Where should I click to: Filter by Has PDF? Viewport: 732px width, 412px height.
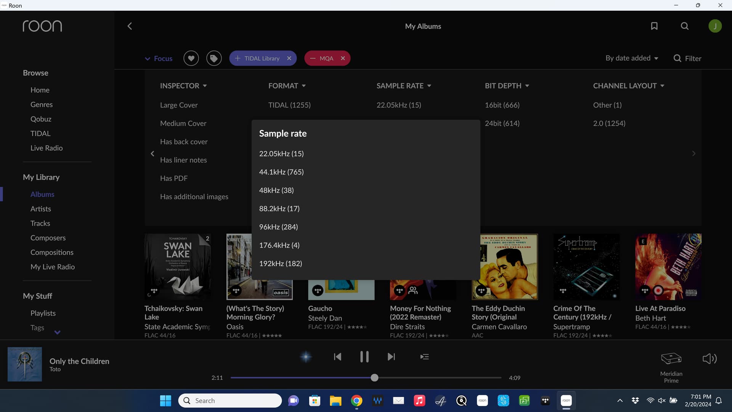pyautogui.click(x=174, y=178)
